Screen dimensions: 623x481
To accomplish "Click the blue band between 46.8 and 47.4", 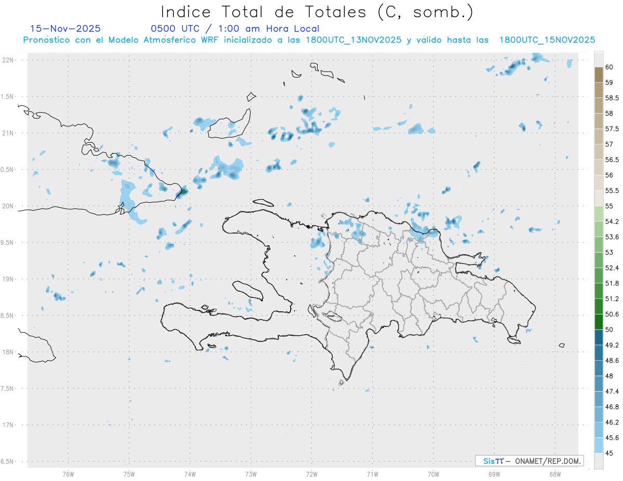I will [599, 399].
